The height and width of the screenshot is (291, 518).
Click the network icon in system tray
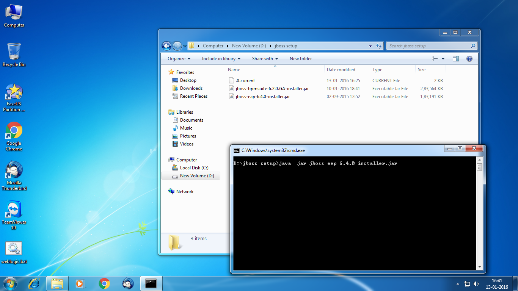click(467, 283)
